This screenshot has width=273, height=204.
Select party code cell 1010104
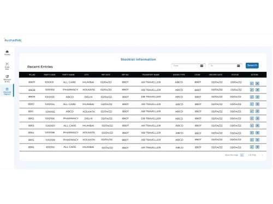pos(50,104)
